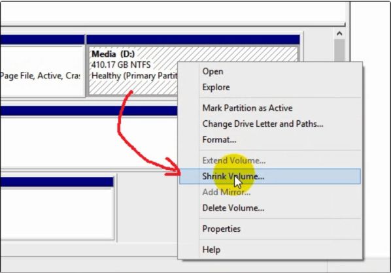Choose Delete Volume... option
Screen dimensions: 391x273
point(270,208)
